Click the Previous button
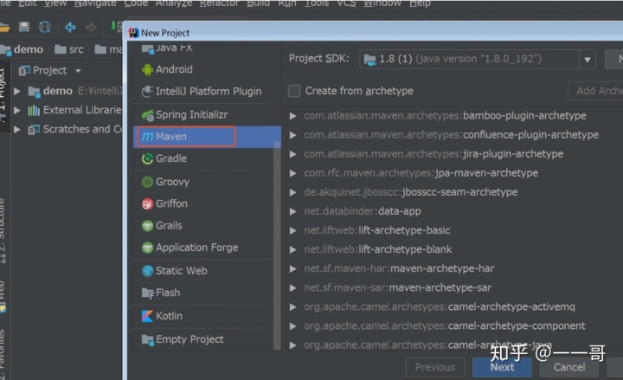 [435, 367]
